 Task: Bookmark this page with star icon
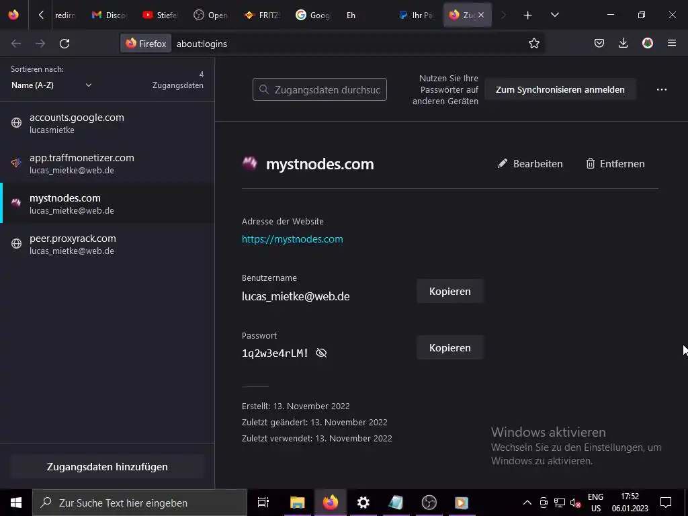[x=534, y=44]
